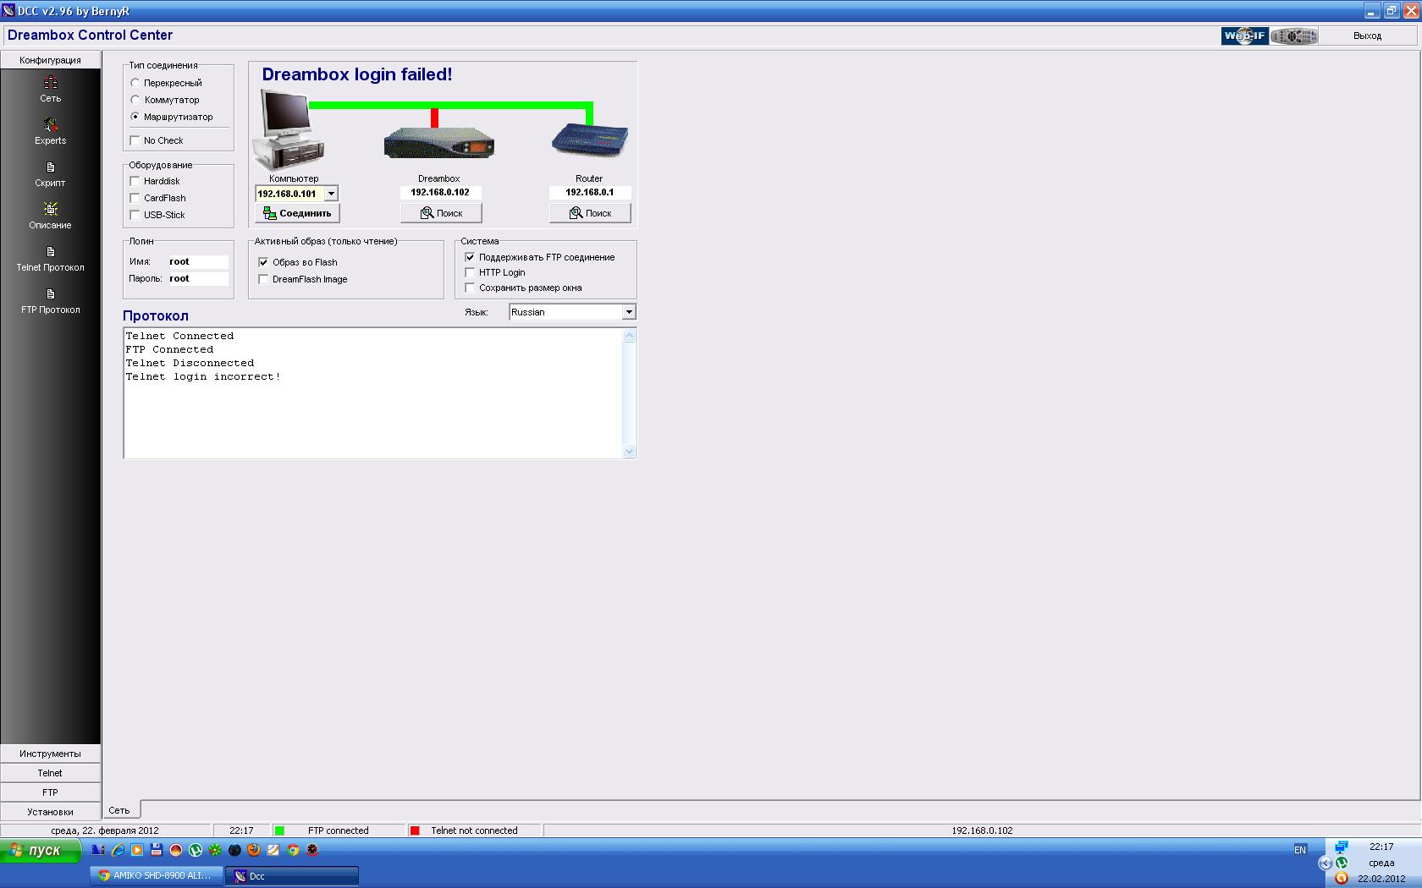
Task: Click the protocol log scroll up arrow
Action: pos(629,336)
